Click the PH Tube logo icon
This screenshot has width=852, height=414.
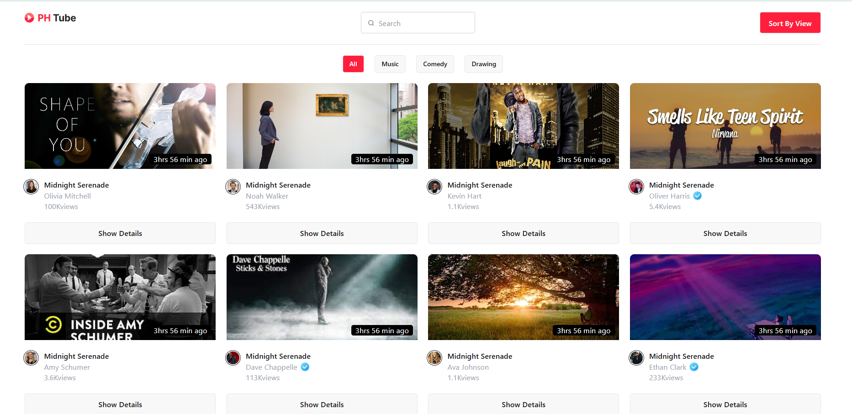pyautogui.click(x=29, y=18)
